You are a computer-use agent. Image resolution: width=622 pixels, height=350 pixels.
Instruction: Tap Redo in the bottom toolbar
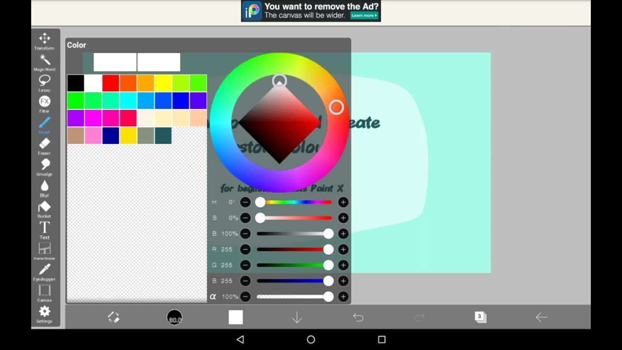(419, 316)
